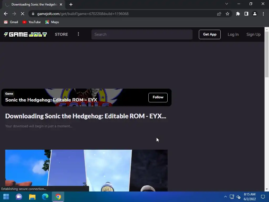Open the Teams Chat taskbar icon
Viewport: 269px width, 202px height.
19,197
